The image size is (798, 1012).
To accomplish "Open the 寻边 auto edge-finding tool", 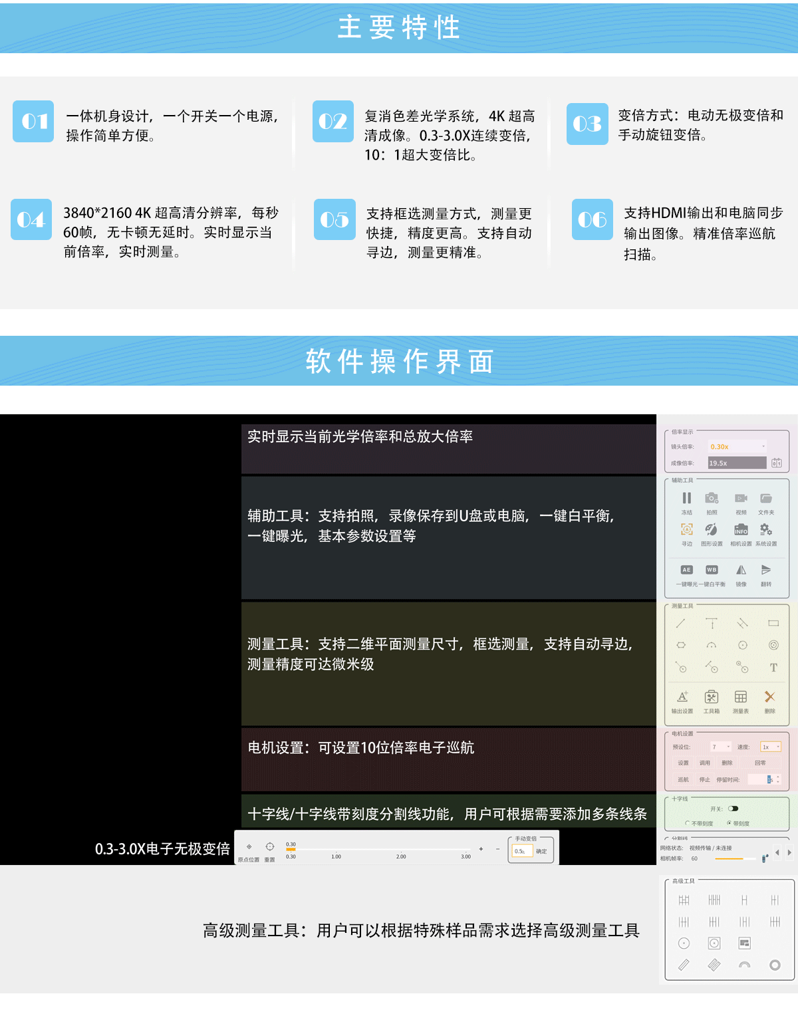I will 686,529.
